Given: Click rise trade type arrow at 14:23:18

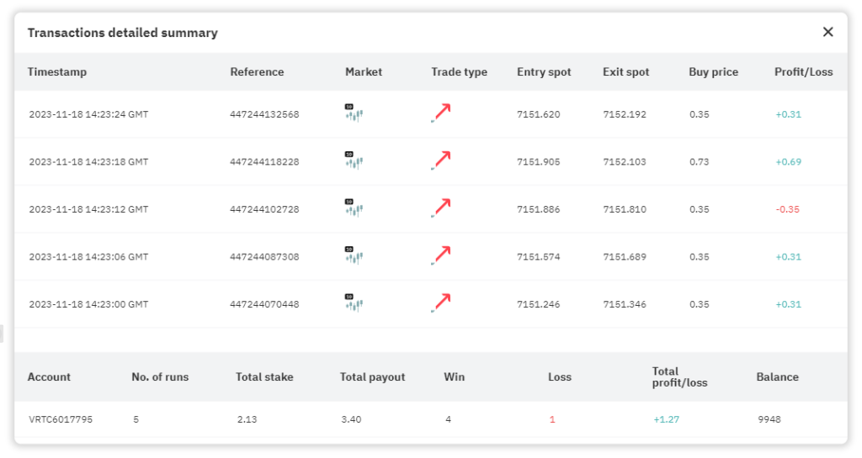Looking at the screenshot, I should [441, 161].
